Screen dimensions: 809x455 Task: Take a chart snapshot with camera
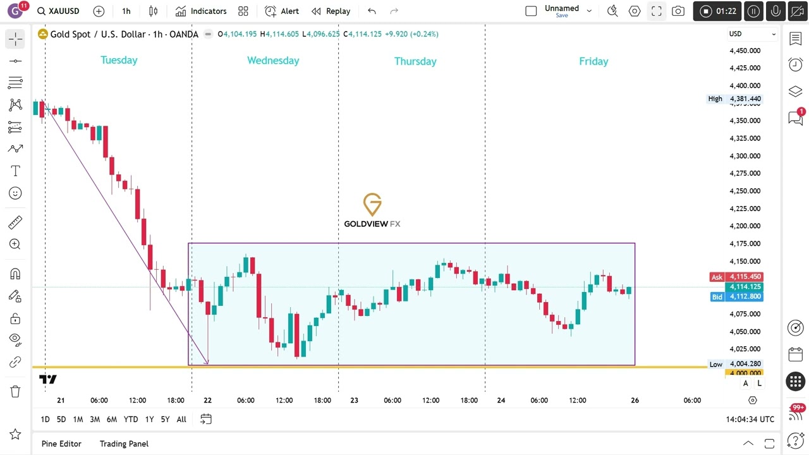[678, 11]
